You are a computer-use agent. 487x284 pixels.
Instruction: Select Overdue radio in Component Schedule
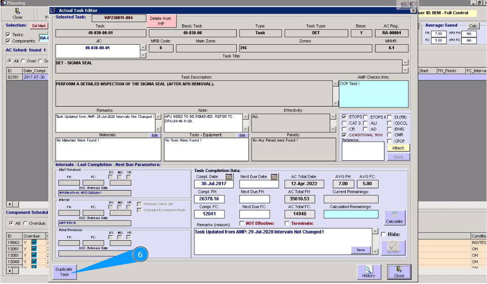(x=25, y=223)
